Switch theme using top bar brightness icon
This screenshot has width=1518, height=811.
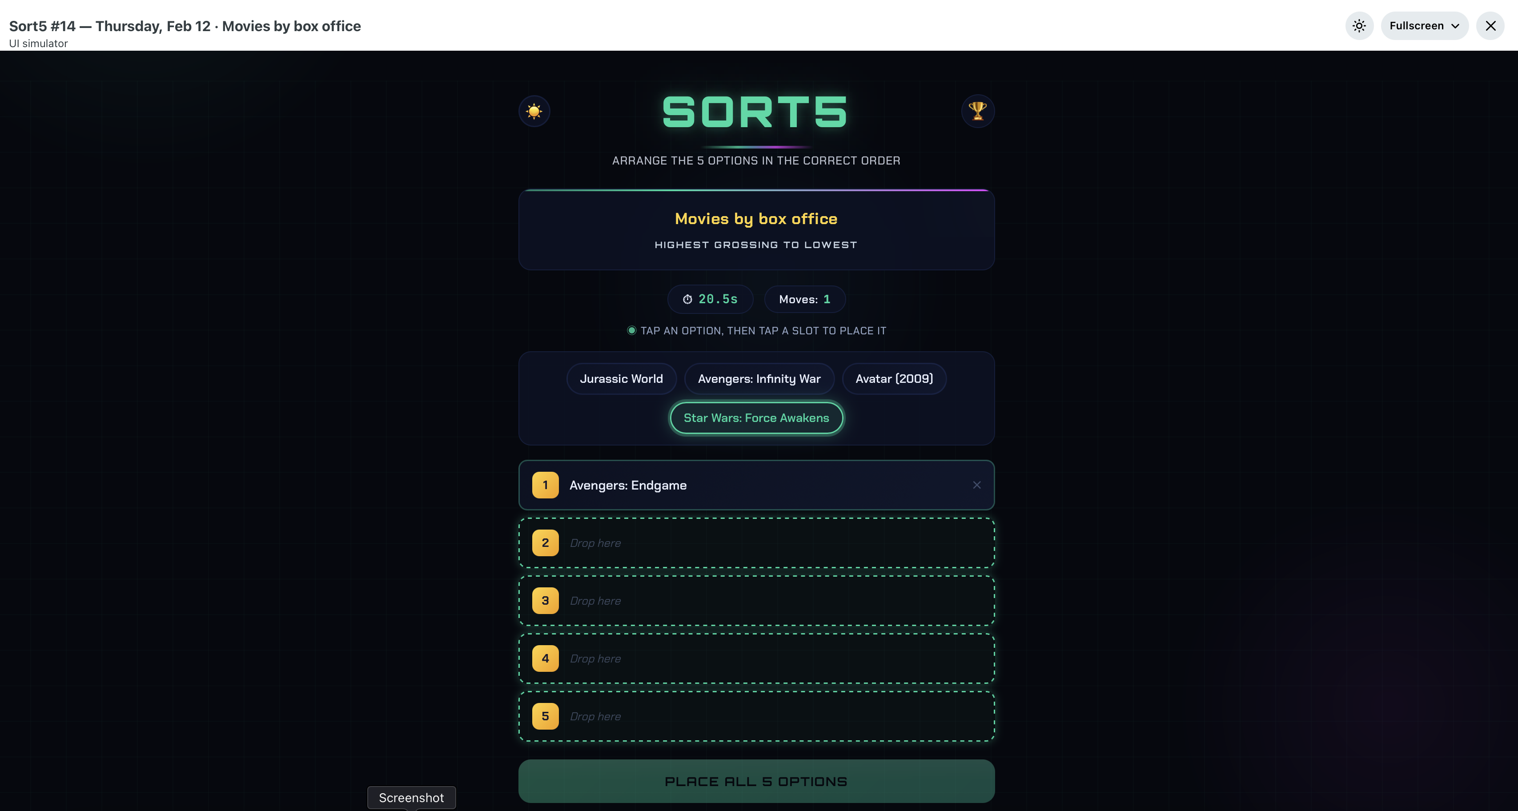click(x=1359, y=26)
